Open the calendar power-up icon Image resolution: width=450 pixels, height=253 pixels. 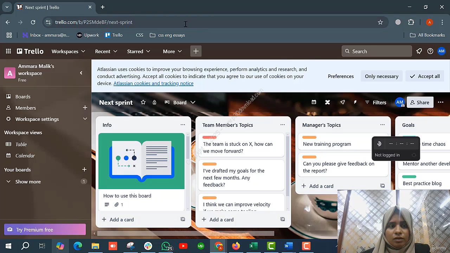pyautogui.click(x=314, y=102)
